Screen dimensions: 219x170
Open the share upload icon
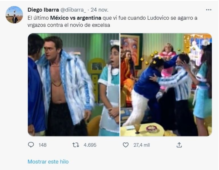coord(179,145)
